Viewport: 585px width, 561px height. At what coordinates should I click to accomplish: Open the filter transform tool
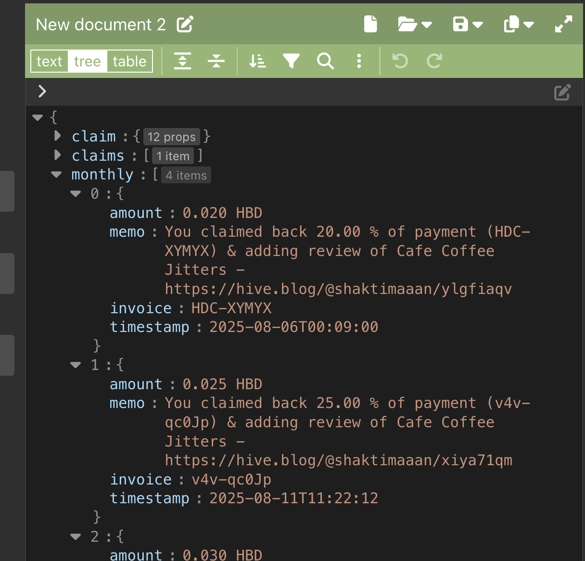(x=292, y=61)
